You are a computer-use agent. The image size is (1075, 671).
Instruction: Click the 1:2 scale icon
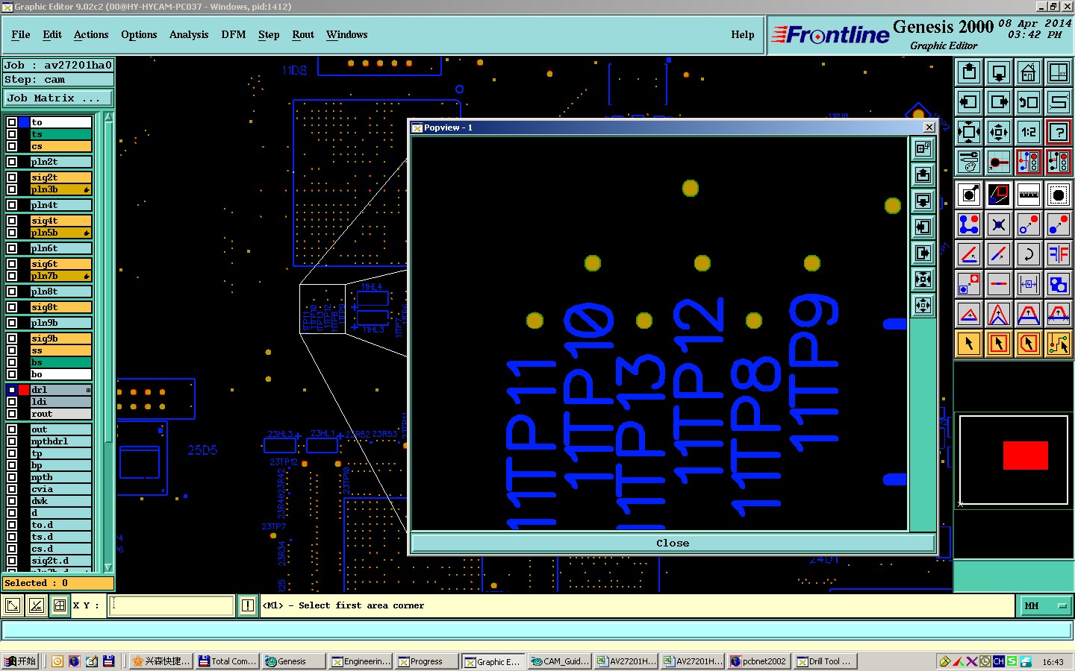tap(1029, 132)
